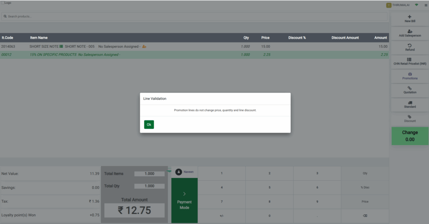Tap keypad digit 6
The height and width of the screenshot is (224, 429).
tap(317, 188)
